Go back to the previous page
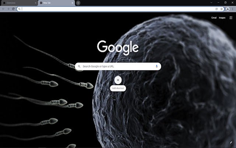Viewport: 236px width, 148px height. click(x=3, y=9)
